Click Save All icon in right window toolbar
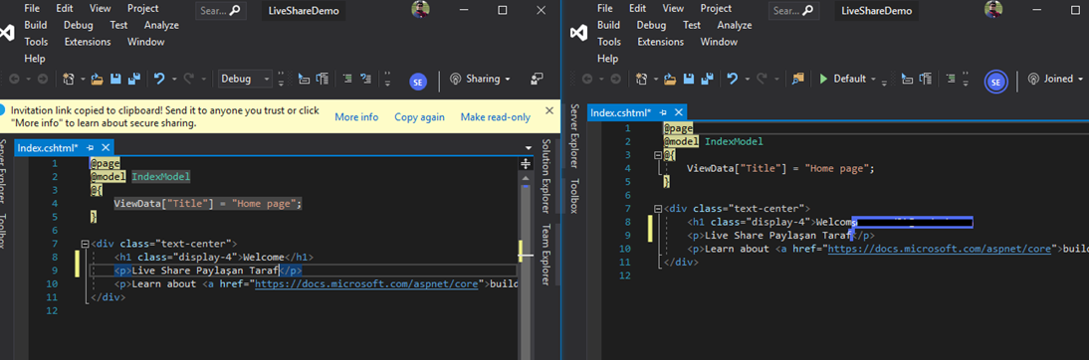1089x360 pixels. pos(706,80)
